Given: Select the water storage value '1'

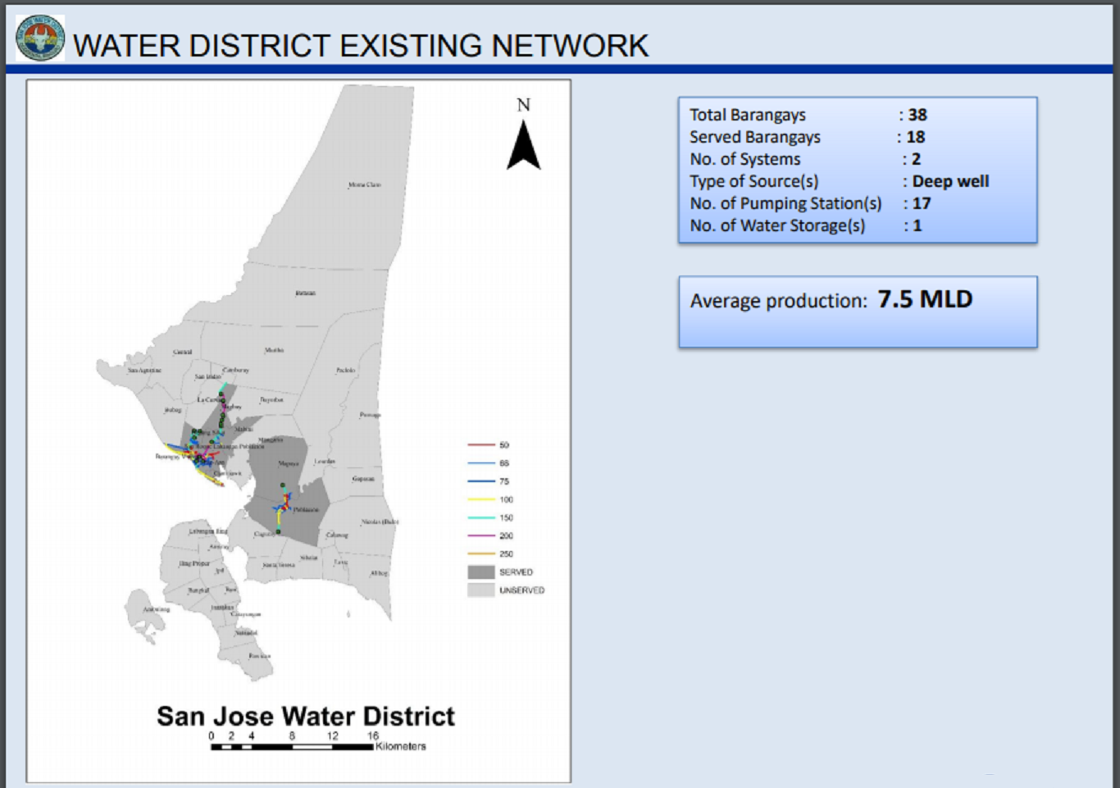Looking at the screenshot, I should point(917,225).
